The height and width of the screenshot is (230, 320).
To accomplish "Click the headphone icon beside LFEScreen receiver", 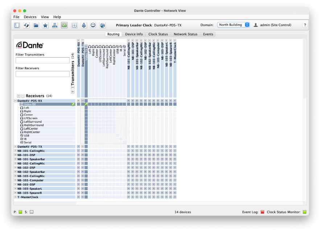I will [22, 118].
